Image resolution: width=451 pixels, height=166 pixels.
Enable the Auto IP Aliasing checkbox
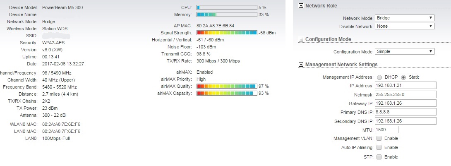click(x=379, y=148)
